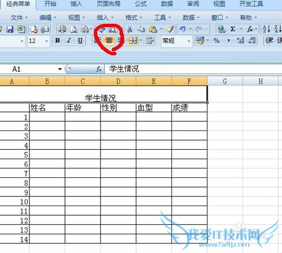Open the 工具 menu
Screen dimensions: 282x253
162,18
